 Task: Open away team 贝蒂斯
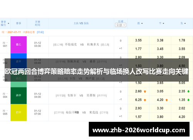click(x=91, y=96)
